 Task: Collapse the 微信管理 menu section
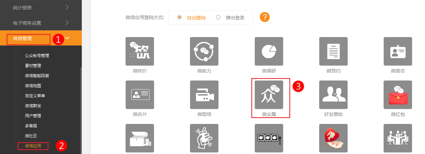click(67, 38)
